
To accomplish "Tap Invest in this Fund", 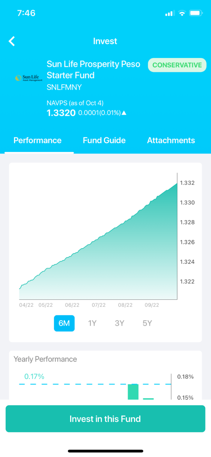I will coord(105,419).
